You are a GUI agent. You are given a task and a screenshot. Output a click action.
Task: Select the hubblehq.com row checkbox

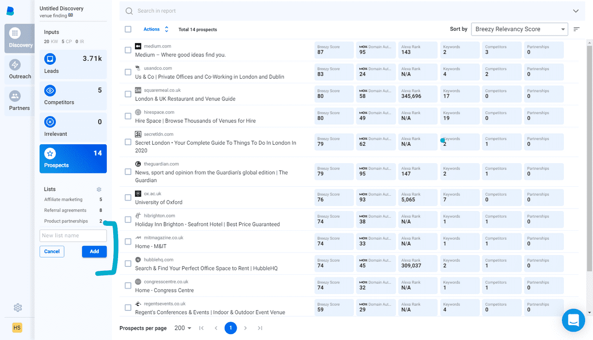tap(128, 263)
